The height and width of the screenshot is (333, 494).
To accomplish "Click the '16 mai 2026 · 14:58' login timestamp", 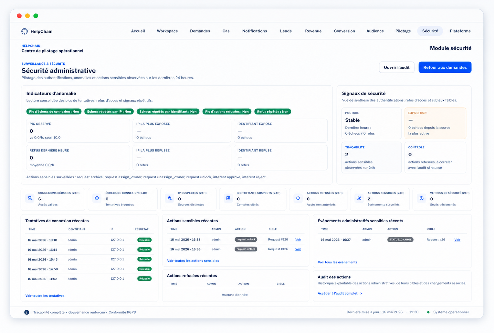I will (43, 269).
